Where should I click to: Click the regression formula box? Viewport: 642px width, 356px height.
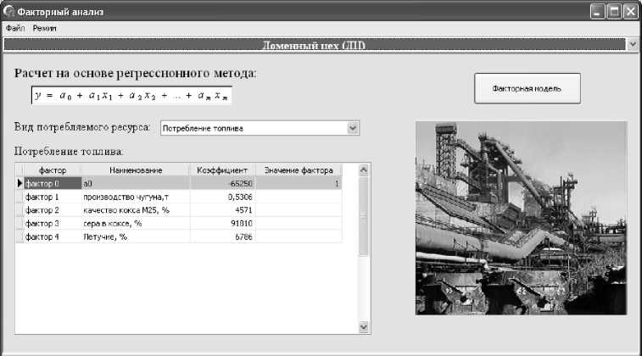[x=131, y=97]
